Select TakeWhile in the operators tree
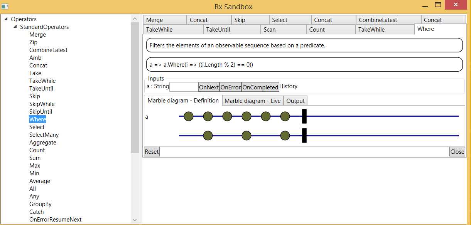Image resolution: width=471 pixels, height=225 pixels. [x=42, y=81]
